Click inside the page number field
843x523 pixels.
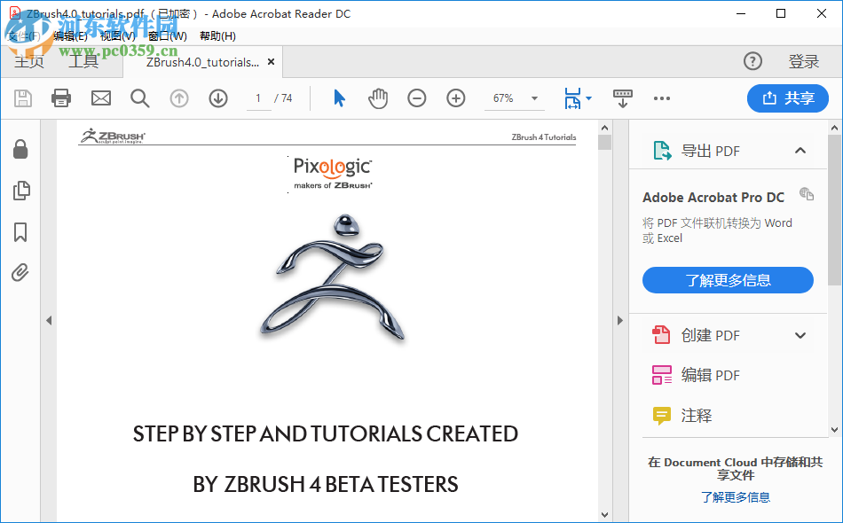pyautogui.click(x=258, y=98)
